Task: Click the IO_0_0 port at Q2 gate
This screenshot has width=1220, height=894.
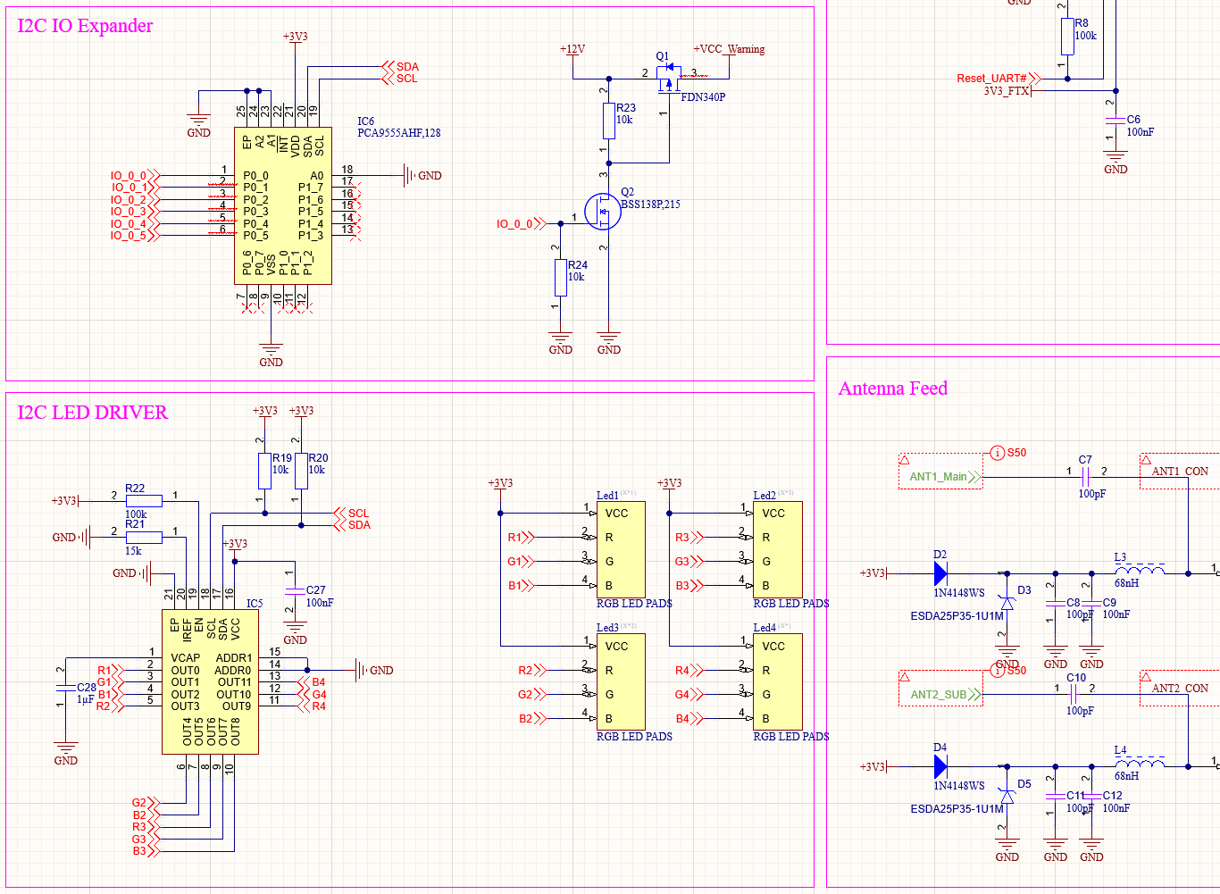Action: pyautogui.click(x=521, y=224)
